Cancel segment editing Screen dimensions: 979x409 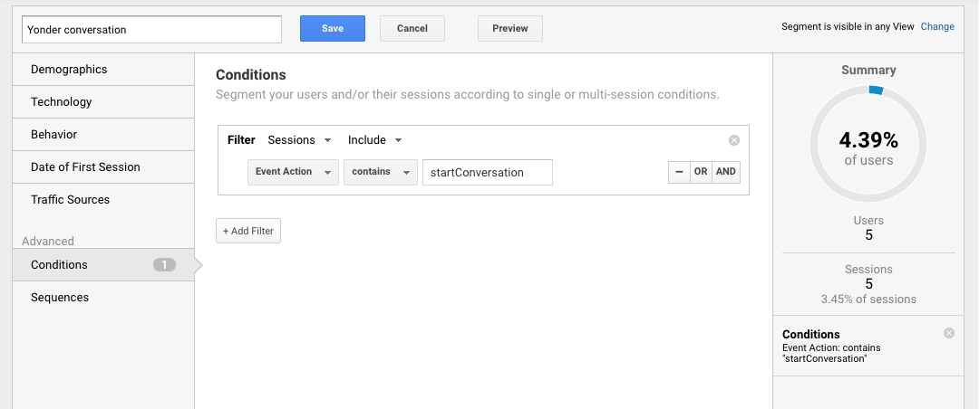[412, 28]
